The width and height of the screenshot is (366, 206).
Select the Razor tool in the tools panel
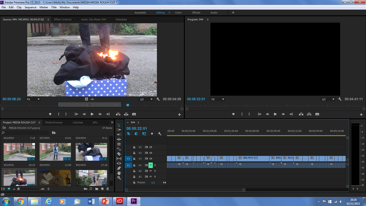(x=119, y=154)
